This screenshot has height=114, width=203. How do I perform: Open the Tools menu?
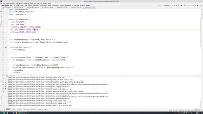(x=38, y=3)
